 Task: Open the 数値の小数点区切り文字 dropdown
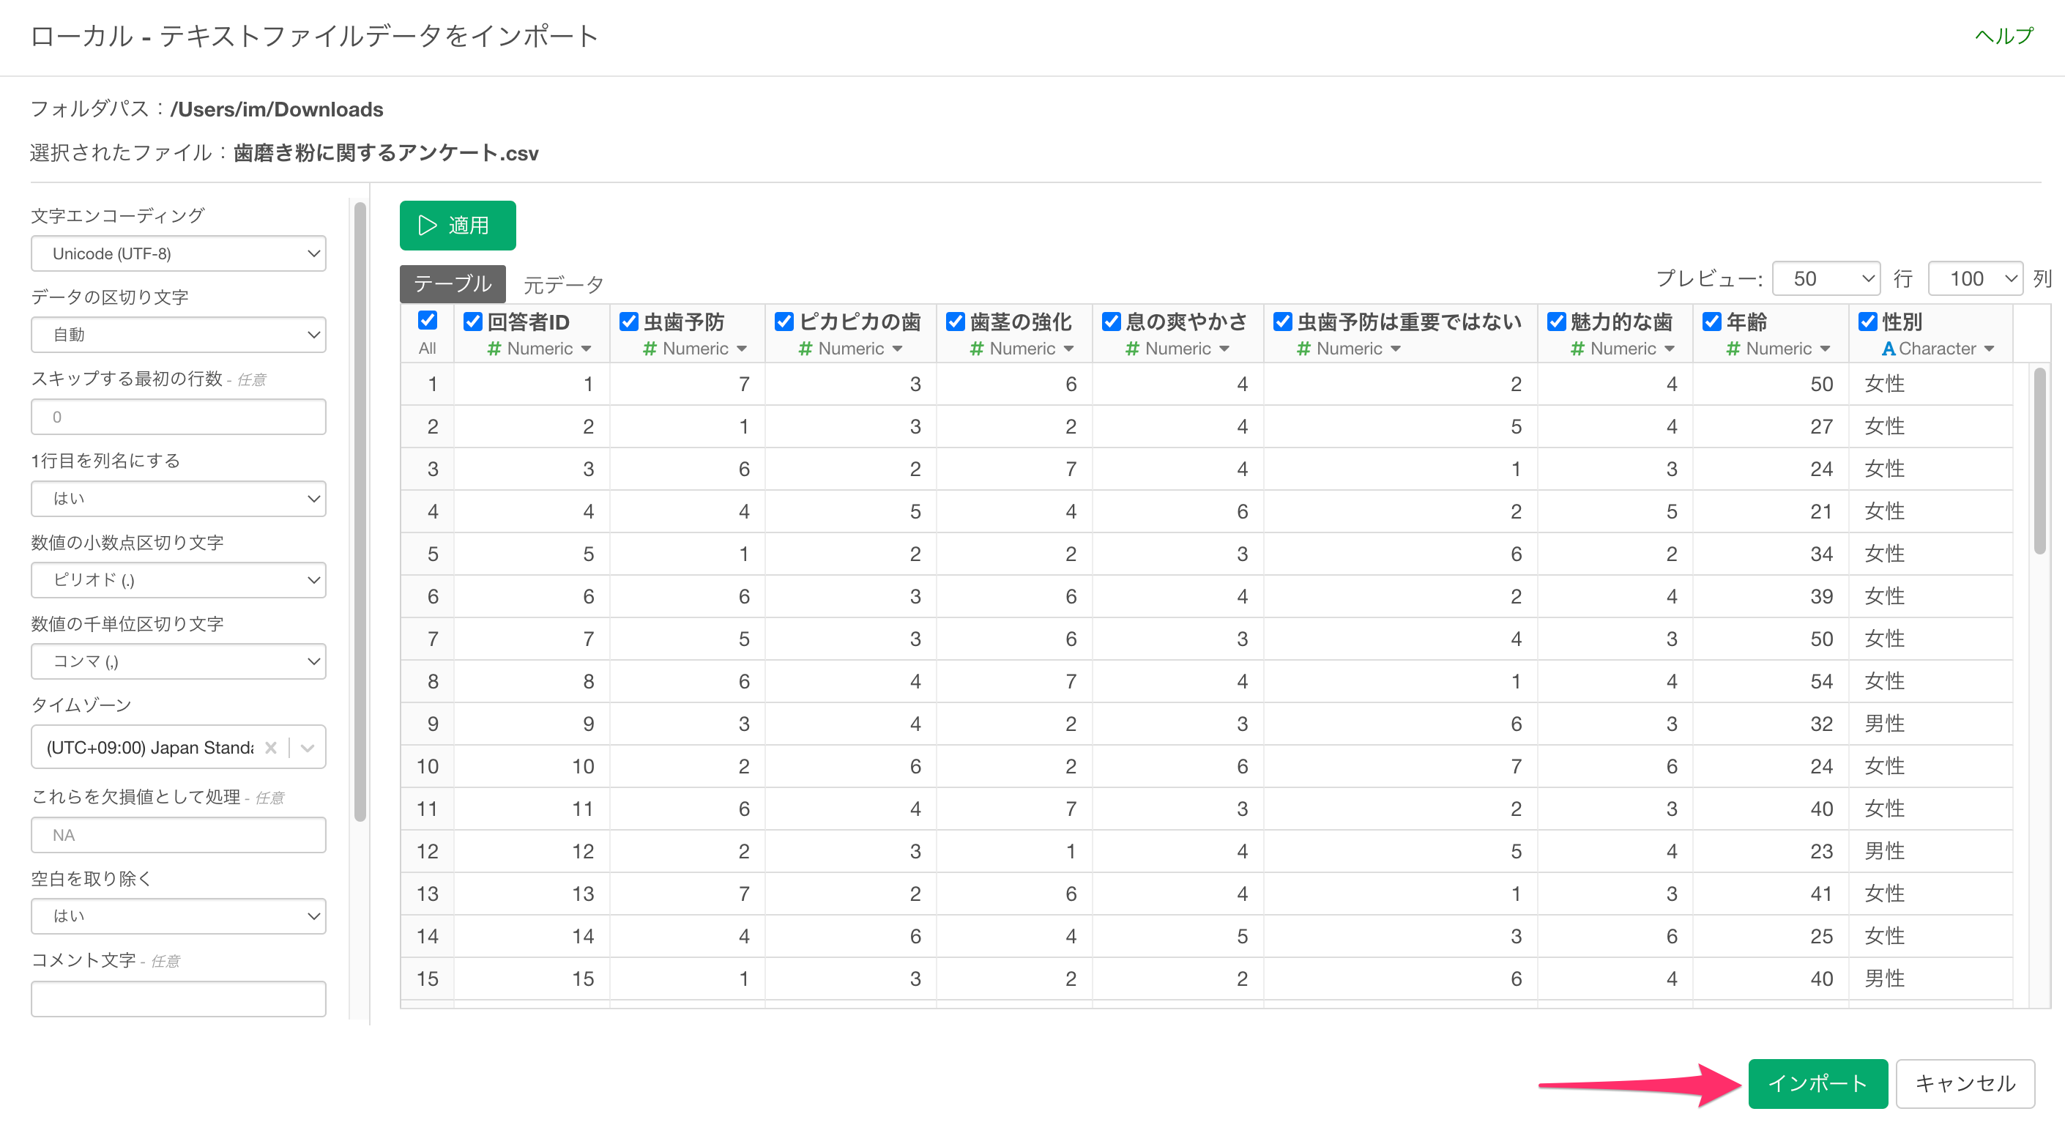coord(178,580)
